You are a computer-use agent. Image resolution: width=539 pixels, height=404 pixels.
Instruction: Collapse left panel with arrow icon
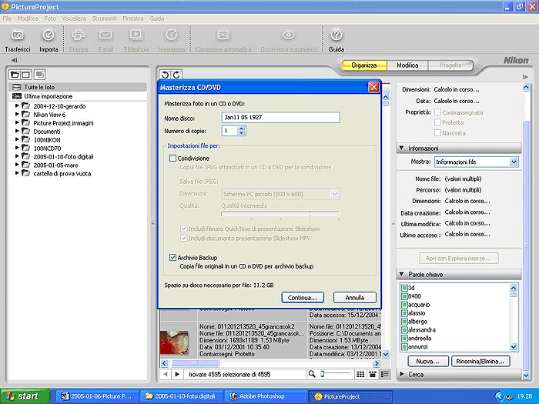pyautogui.click(x=14, y=61)
